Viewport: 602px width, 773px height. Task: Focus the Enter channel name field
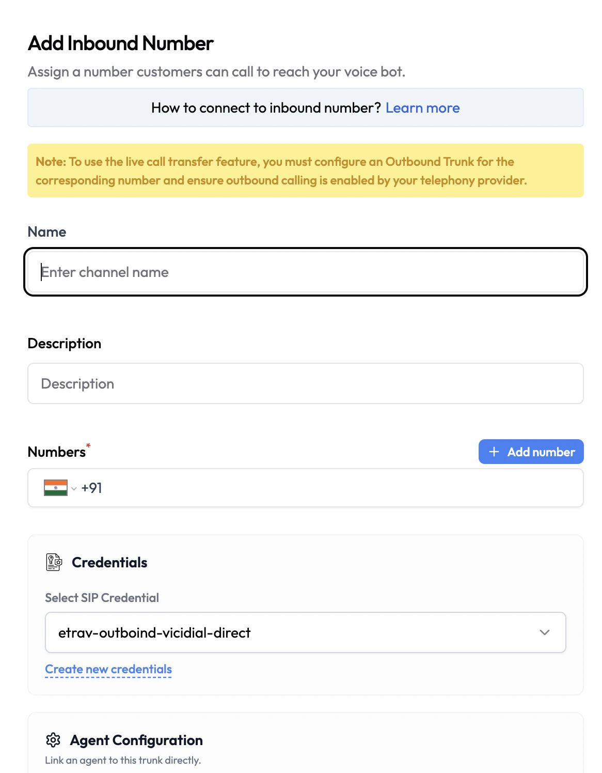tap(305, 272)
